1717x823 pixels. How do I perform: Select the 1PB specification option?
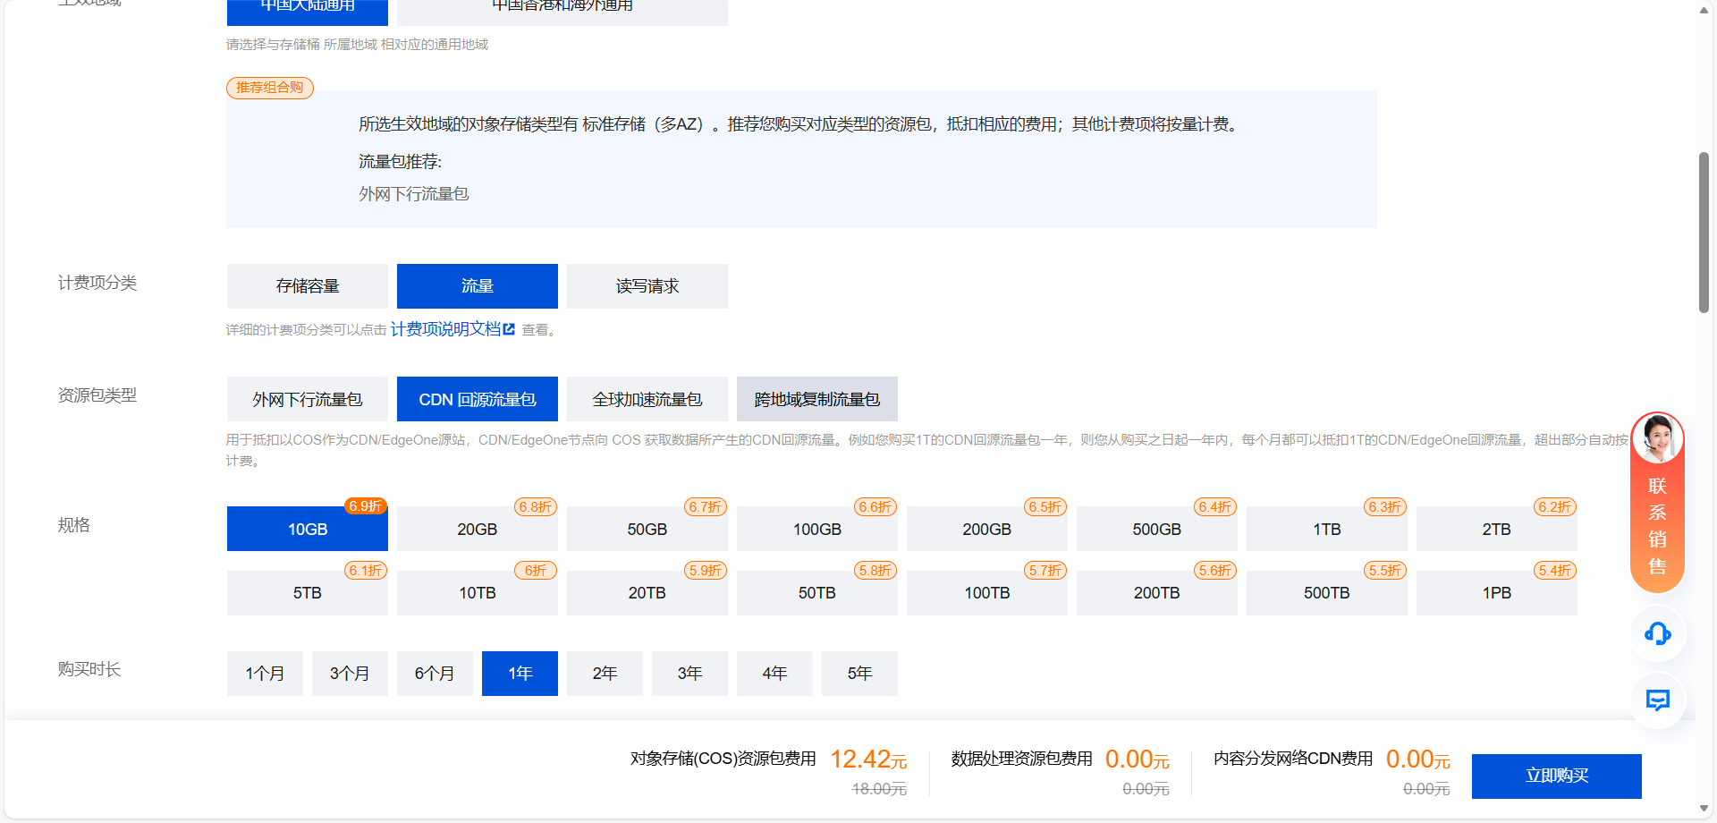click(1496, 592)
